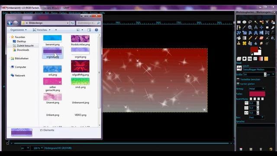This screenshot has width=277, height=156.
Task: Select the Scale tool
Action: pyautogui.click(x=244, y=33)
